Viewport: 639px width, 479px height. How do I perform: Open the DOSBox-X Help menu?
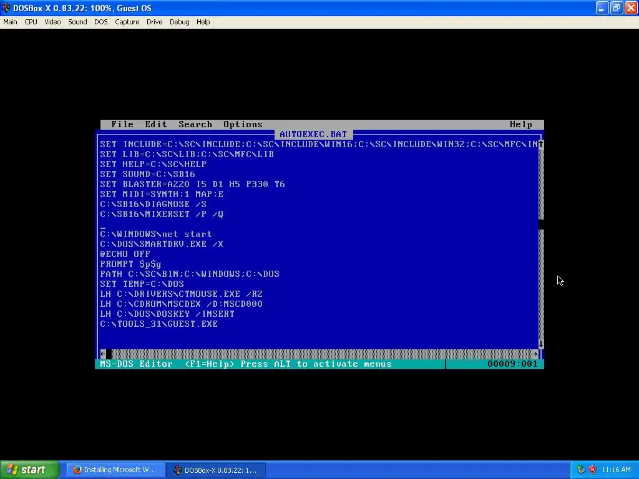coord(203,22)
